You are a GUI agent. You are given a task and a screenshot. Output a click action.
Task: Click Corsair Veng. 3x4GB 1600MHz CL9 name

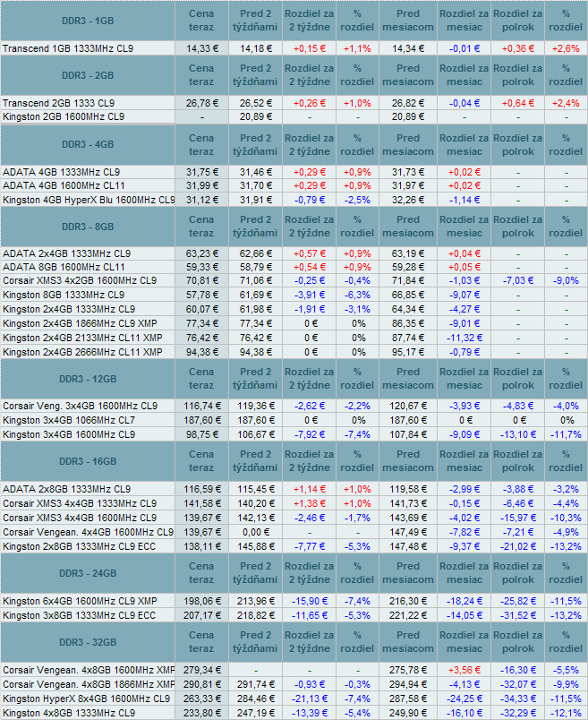click(x=81, y=406)
